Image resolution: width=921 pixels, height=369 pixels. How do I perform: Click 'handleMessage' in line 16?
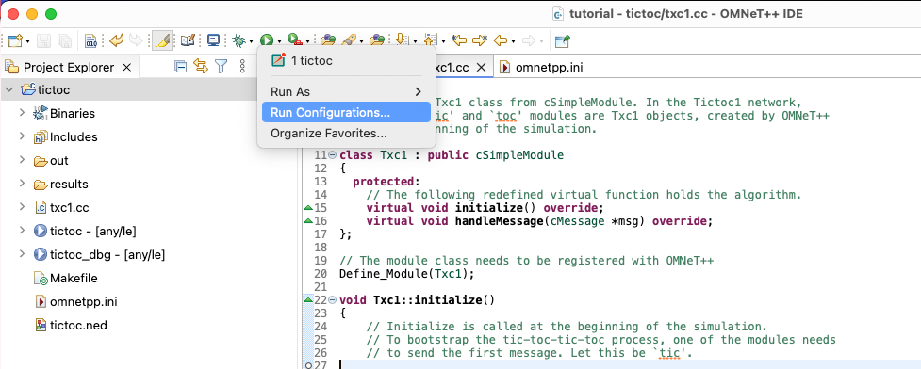[x=499, y=221]
